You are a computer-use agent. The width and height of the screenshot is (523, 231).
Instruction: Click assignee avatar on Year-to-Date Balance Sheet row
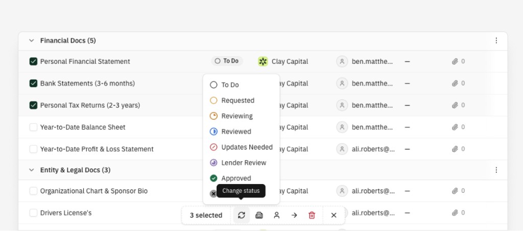tap(342, 127)
